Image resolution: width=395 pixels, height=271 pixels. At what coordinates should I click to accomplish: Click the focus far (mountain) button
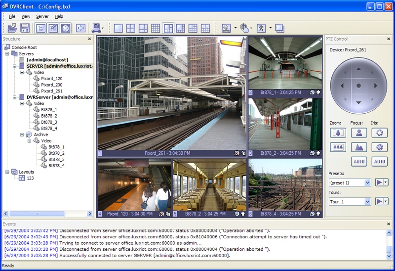point(359,147)
